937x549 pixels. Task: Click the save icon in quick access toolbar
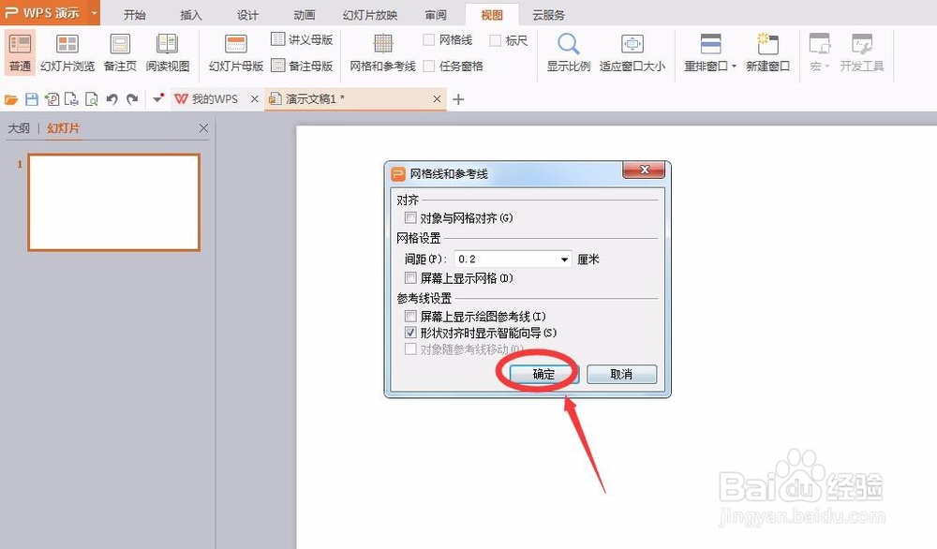pyautogui.click(x=32, y=98)
